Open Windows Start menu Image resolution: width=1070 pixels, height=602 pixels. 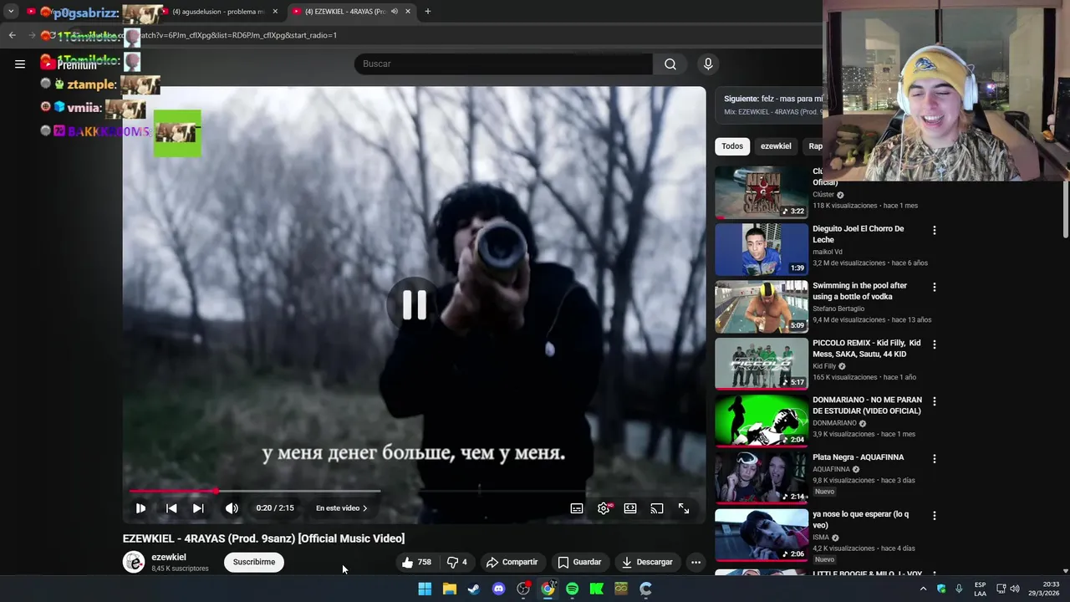[425, 589]
